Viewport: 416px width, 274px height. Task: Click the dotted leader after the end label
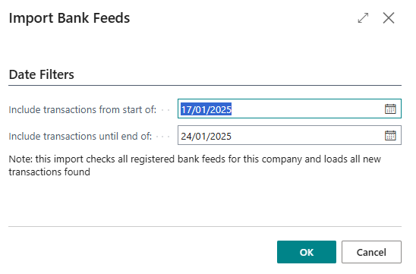(163, 137)
